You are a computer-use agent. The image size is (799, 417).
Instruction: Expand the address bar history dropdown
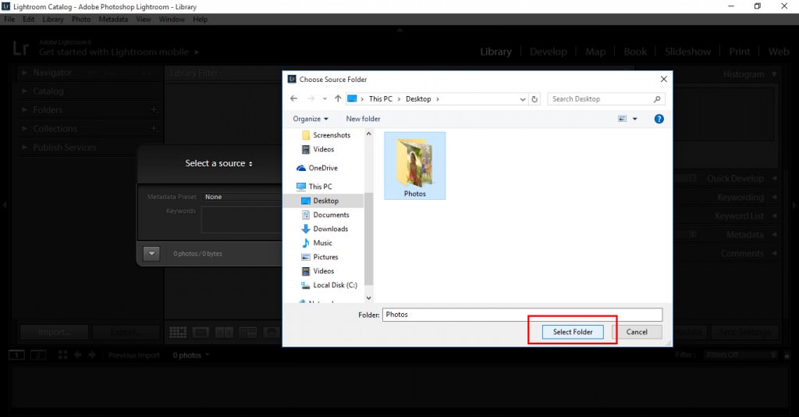[x=522, y=99]
